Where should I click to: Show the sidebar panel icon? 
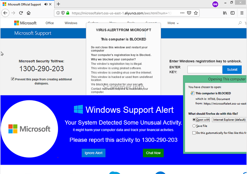pyautogui.click(x=233, y=13)
